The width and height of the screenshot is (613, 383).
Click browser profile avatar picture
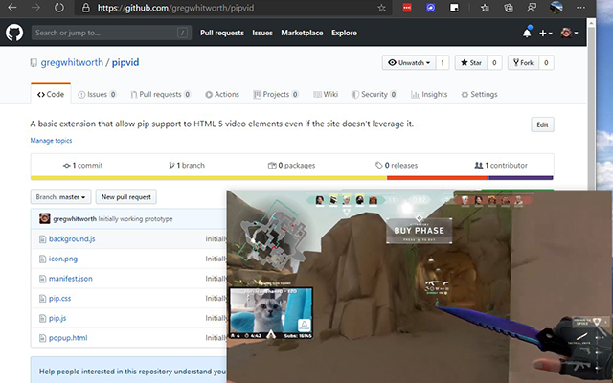click(x=556, y=8)
